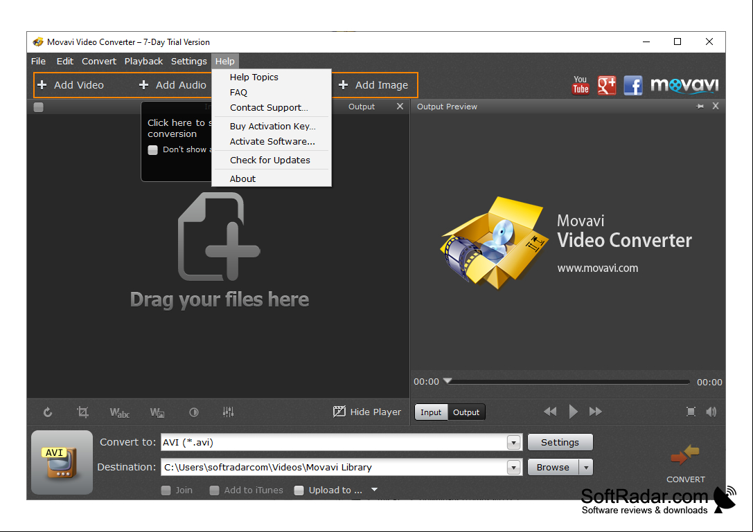Open the Edit menu

65,62
